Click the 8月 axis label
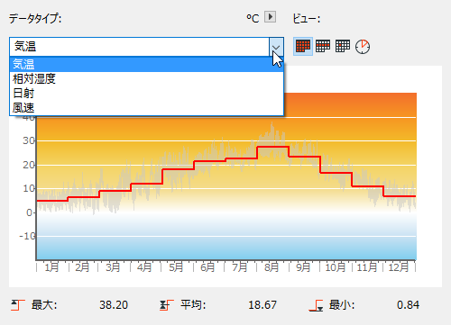451x325 pixels. pos(272,266)
